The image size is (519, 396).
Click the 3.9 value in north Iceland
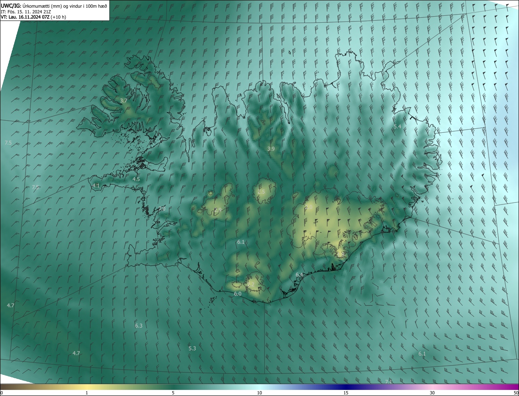click(271, 149)
